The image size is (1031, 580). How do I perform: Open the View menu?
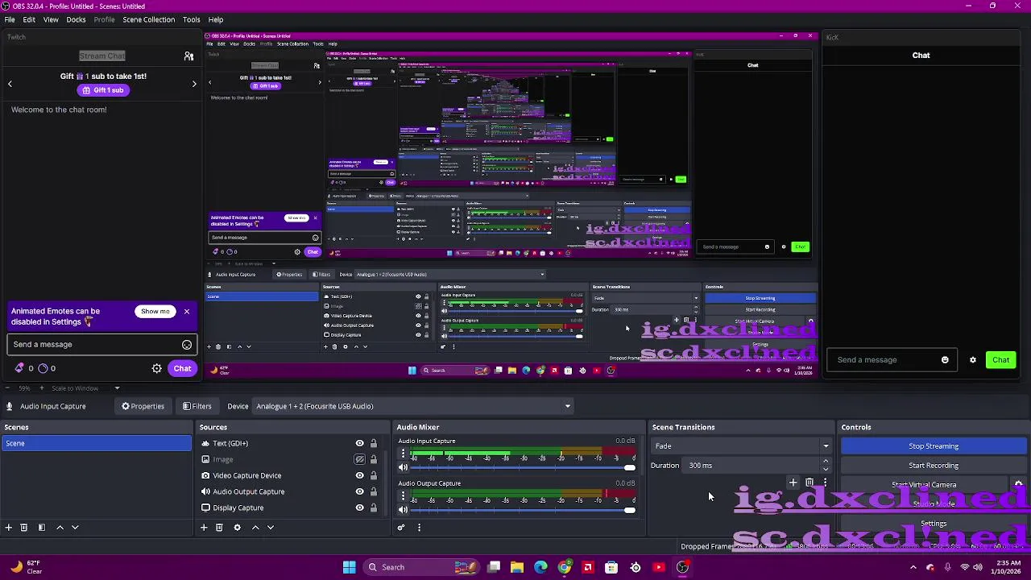tap(51, 19)
